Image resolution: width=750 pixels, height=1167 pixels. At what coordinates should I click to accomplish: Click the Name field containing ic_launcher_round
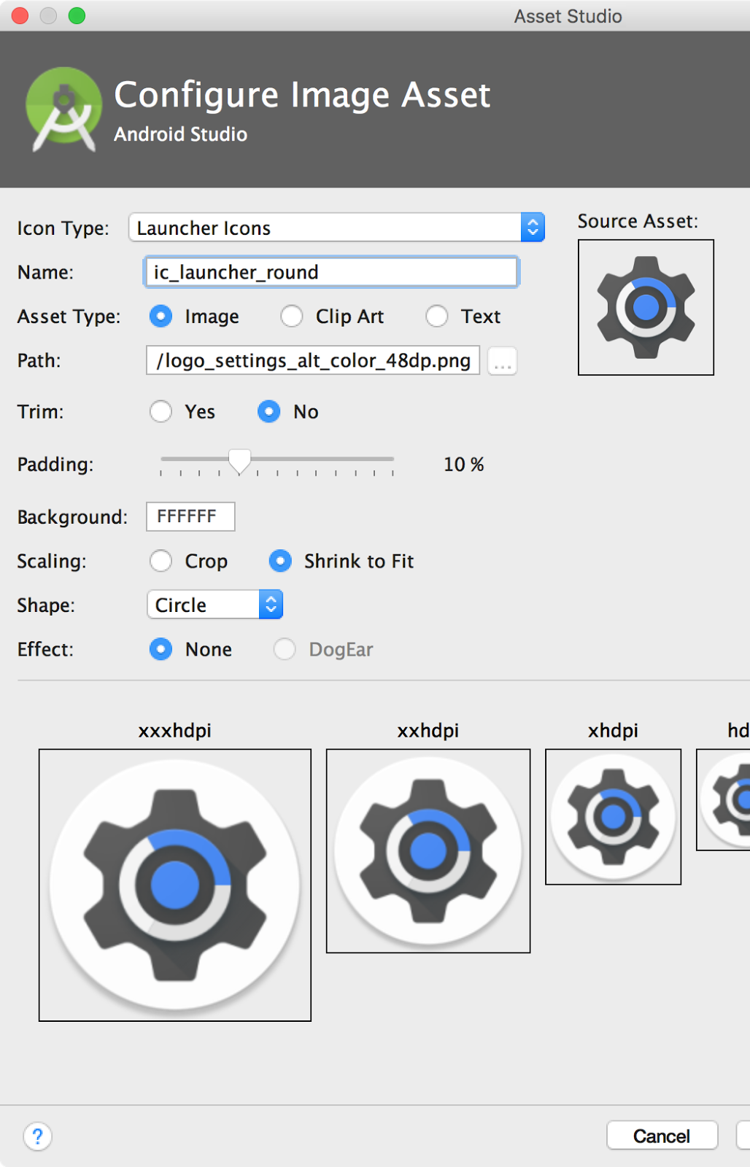[x=330, y=272]
